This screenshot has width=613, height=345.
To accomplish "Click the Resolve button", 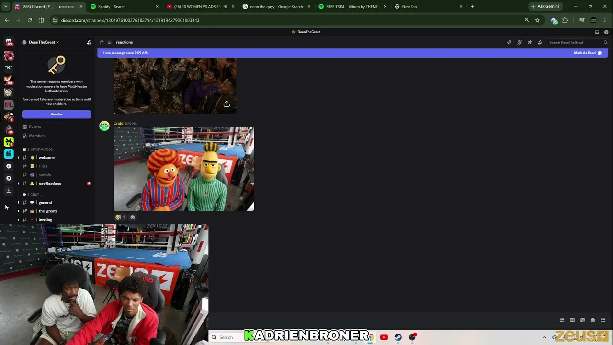I will click(x=57, y=114).
